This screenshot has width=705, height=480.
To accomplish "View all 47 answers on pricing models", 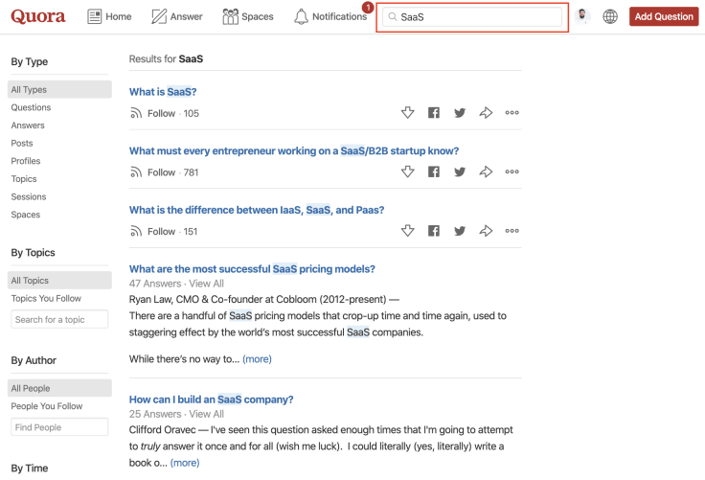I will click(206, 284).
